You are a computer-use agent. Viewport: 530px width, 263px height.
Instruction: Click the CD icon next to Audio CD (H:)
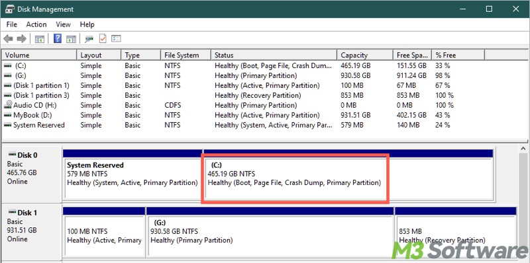[x=8, y=105]
